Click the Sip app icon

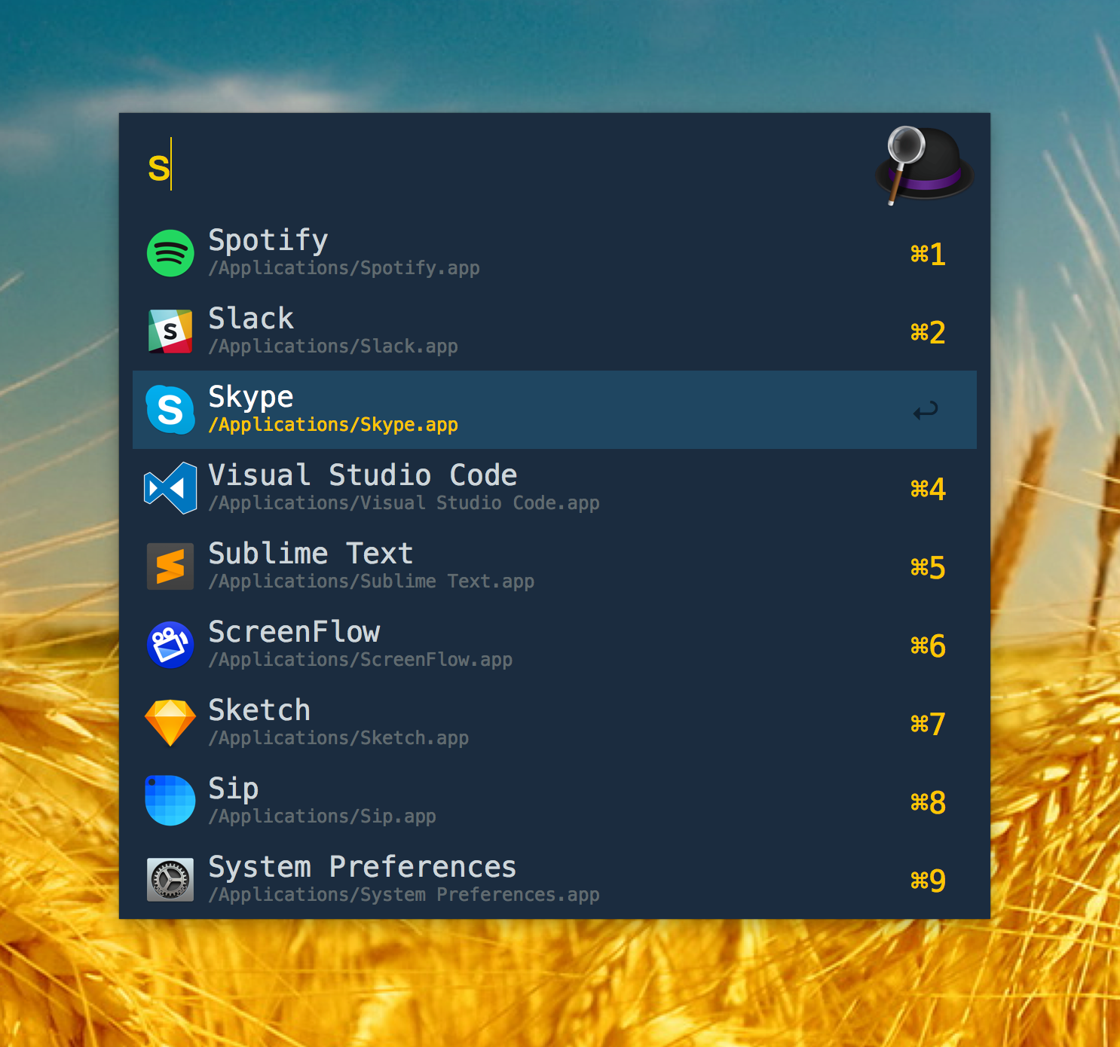(x=170, y=801)
